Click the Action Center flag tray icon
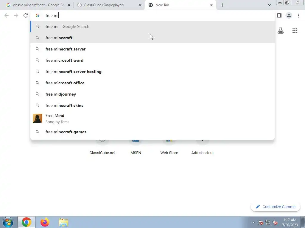 click(x=261, y=223)
